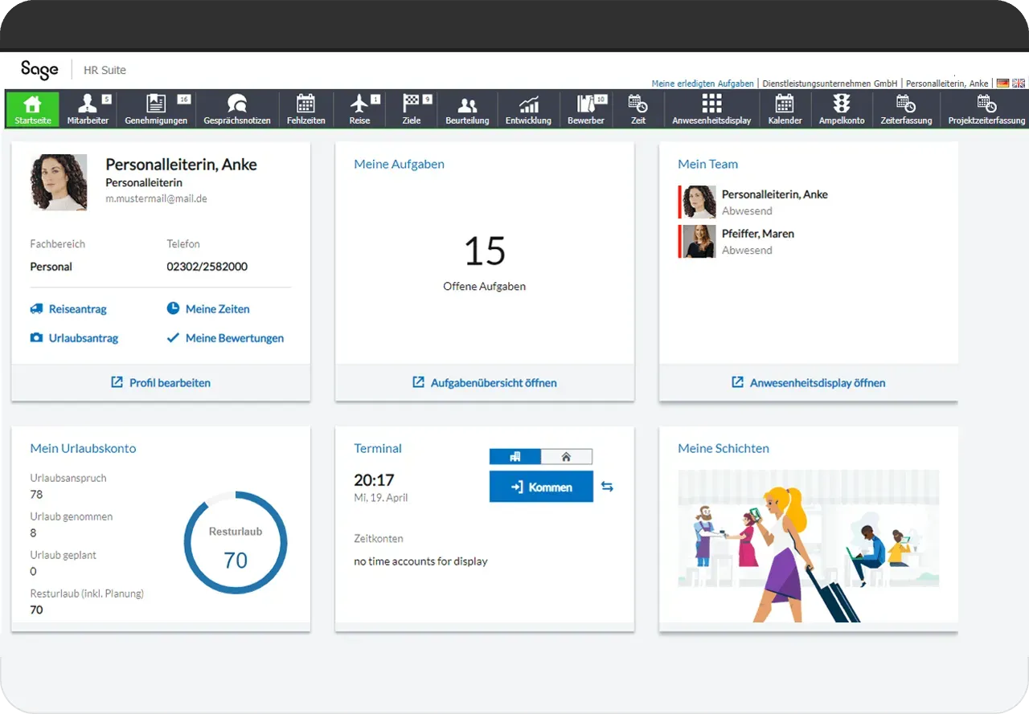Click the British flag language option
The height and width of the screenshot is (714, 1029).
[1019, 83]
